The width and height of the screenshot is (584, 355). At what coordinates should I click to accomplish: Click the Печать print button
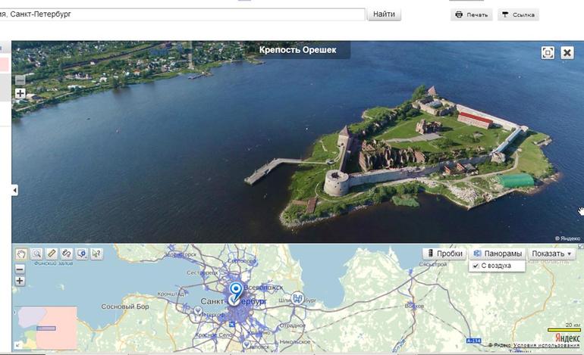coord(471,14)
